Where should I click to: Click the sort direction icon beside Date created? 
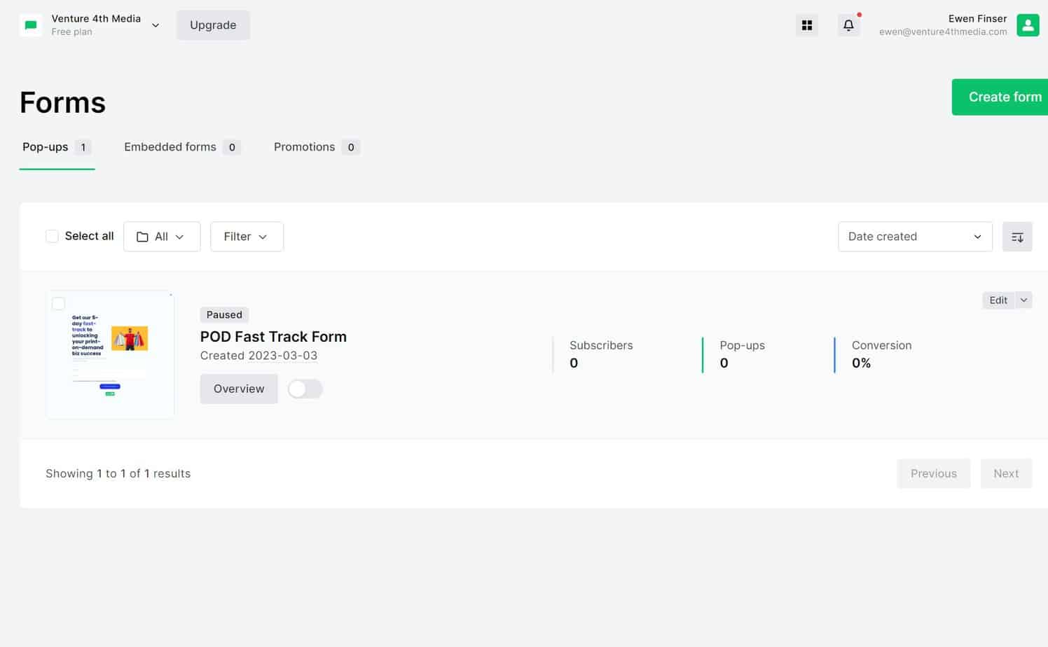point(1016,236)
